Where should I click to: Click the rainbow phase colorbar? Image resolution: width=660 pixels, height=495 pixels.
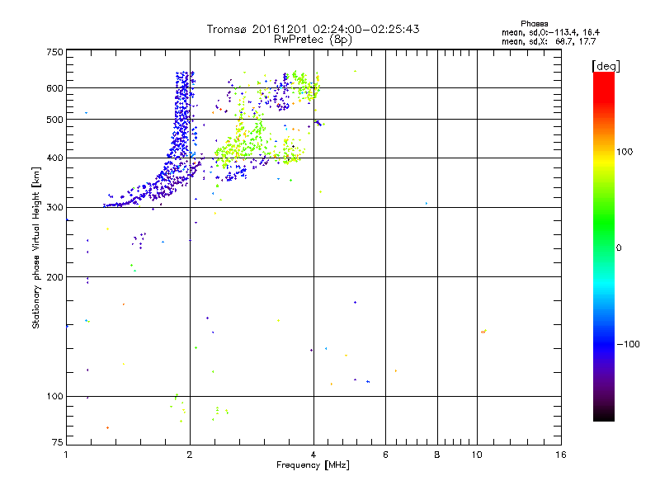click(604, 246)
